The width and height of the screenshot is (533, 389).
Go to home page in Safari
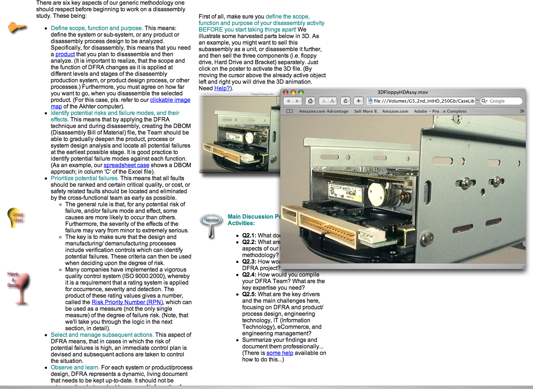click(310, 101)
